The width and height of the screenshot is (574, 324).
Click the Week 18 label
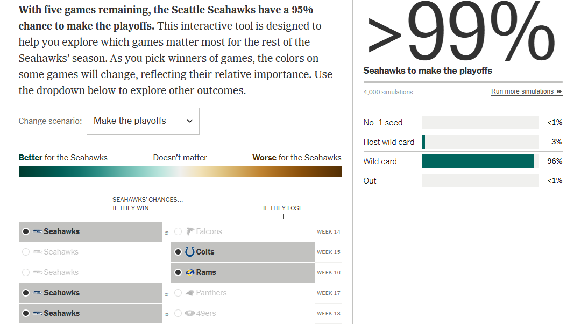pos(328,313)
